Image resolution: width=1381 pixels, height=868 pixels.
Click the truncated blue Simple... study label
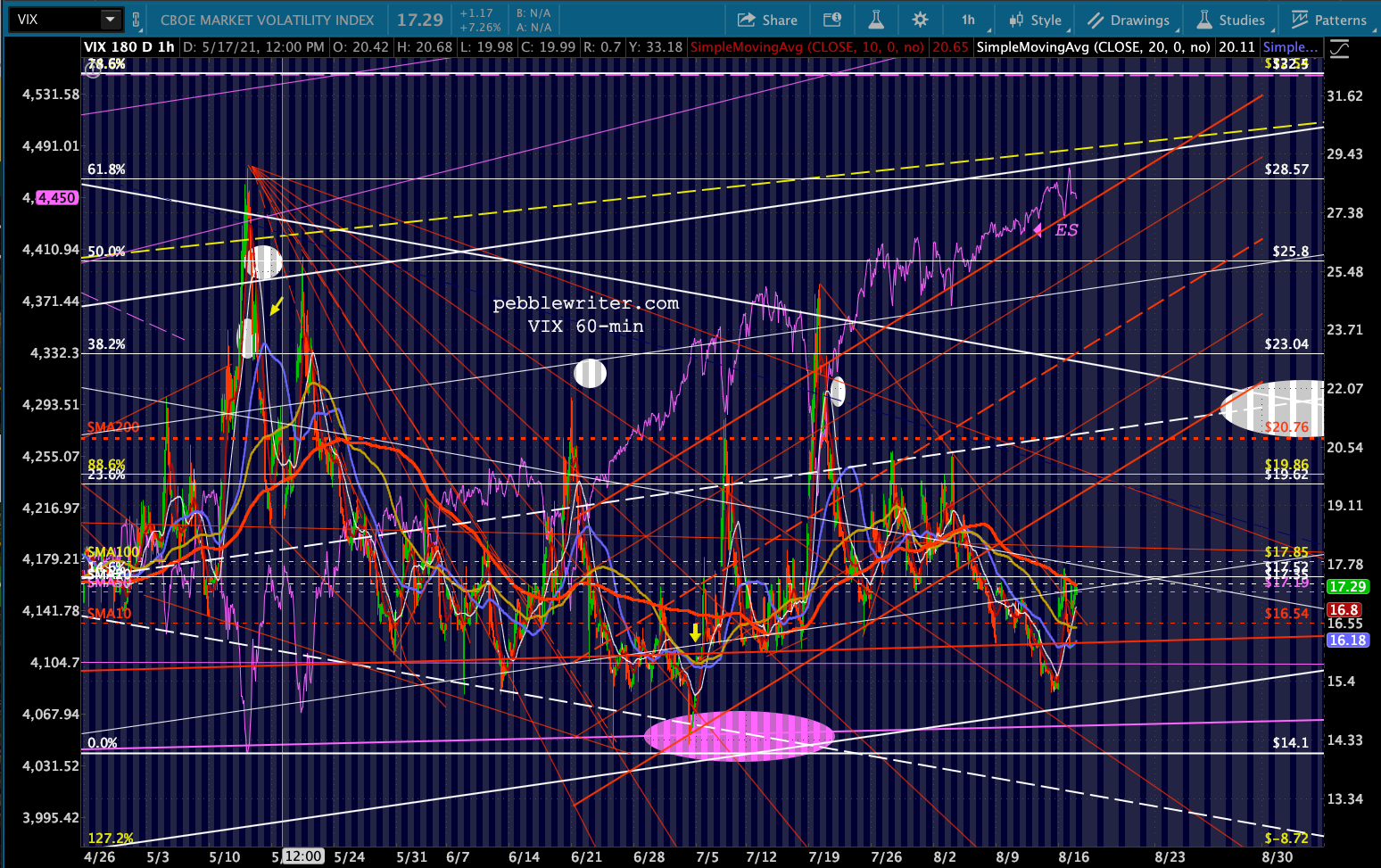coord(1289,46)
